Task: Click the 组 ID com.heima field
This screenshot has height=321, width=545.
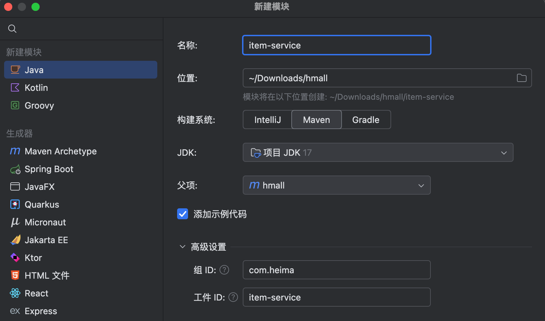Action: [336, 270]
